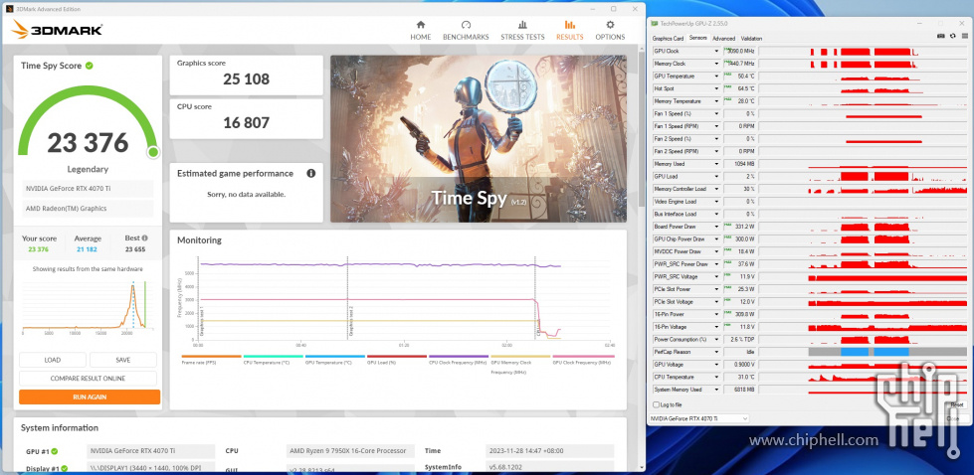
Task: Click the score distribution chart
Action: [x=87, y=307]
